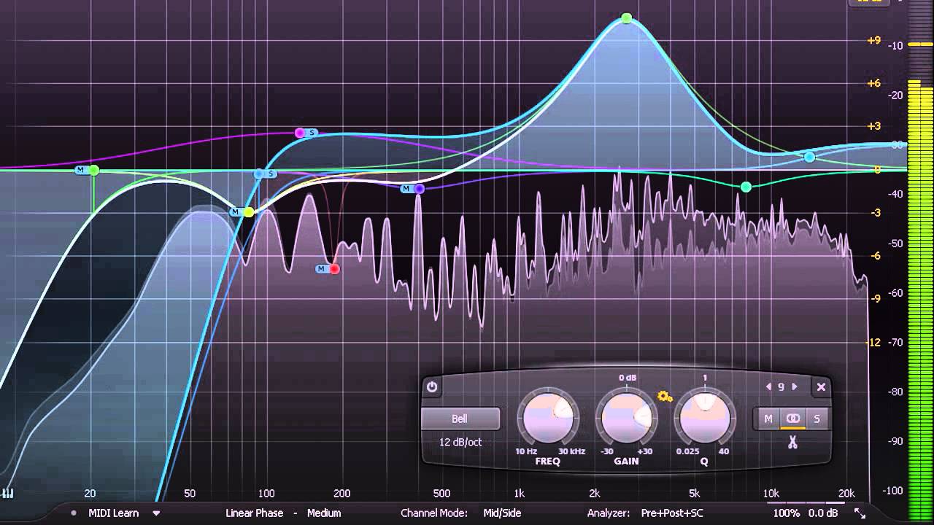Split the band with the scissors icon

(x=792, y=443)
